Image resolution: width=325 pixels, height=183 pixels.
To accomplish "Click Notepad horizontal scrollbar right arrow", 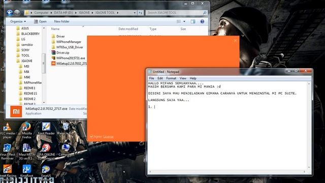I will pos(305,172).
